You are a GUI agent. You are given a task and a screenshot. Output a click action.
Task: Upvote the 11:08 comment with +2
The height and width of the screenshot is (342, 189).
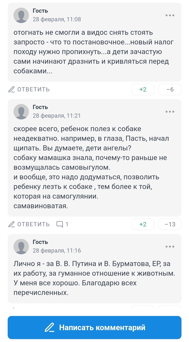143,89
